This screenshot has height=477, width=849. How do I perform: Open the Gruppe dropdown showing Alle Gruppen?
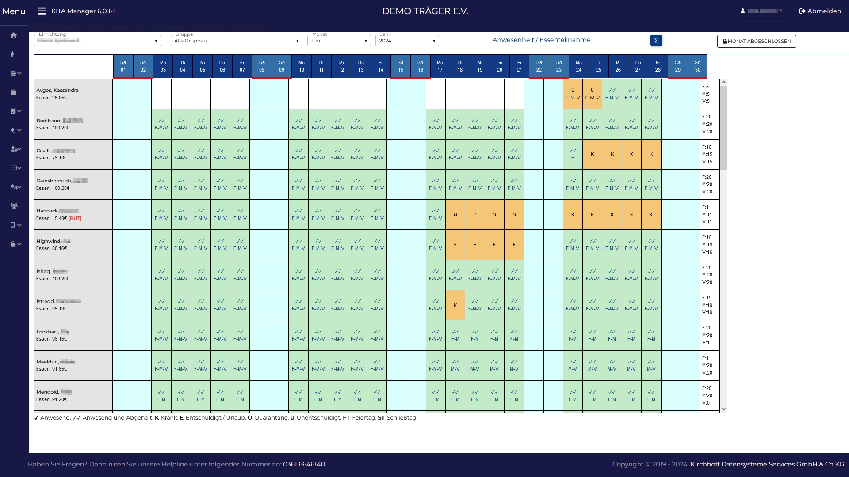[x=236, y=41]
